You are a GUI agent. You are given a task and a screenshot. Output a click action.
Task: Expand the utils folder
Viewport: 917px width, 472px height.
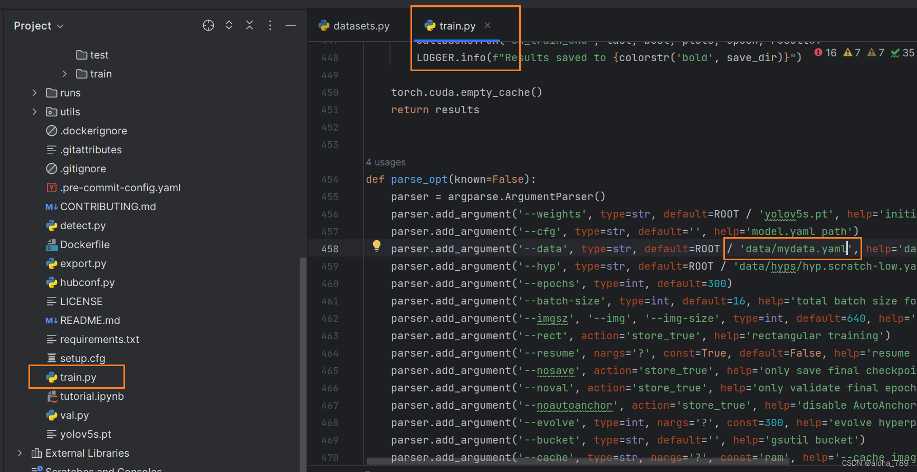point(35,112)
